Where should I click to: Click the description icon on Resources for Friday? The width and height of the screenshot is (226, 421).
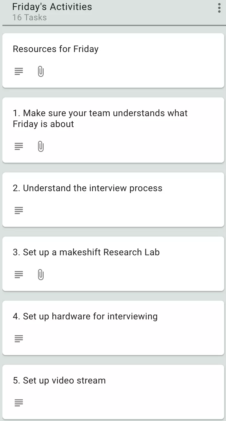pos(19,72)
